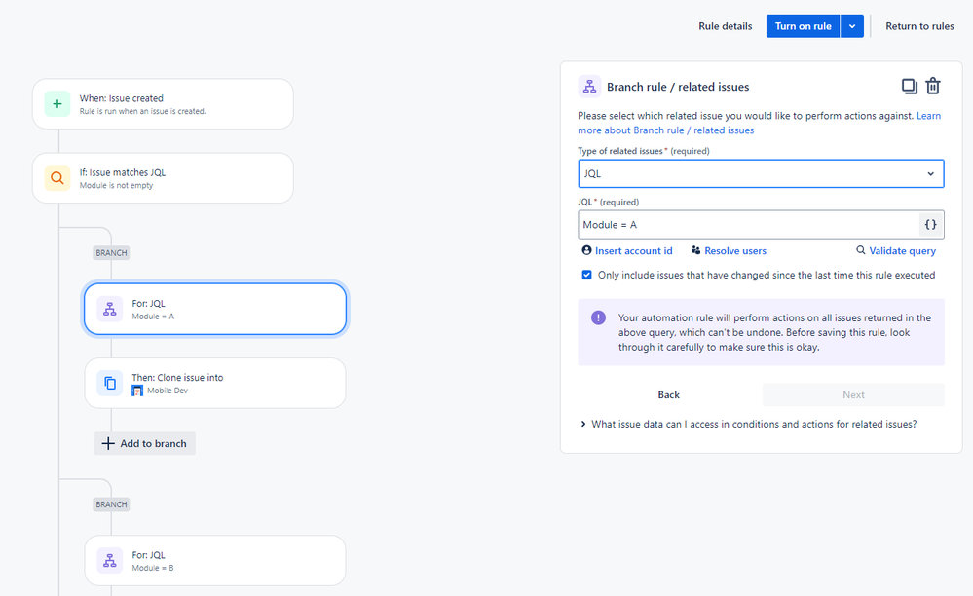Viewport: 973px width, 596px height.
Task: Expand What issue data can I access
Action: point(748,425)
